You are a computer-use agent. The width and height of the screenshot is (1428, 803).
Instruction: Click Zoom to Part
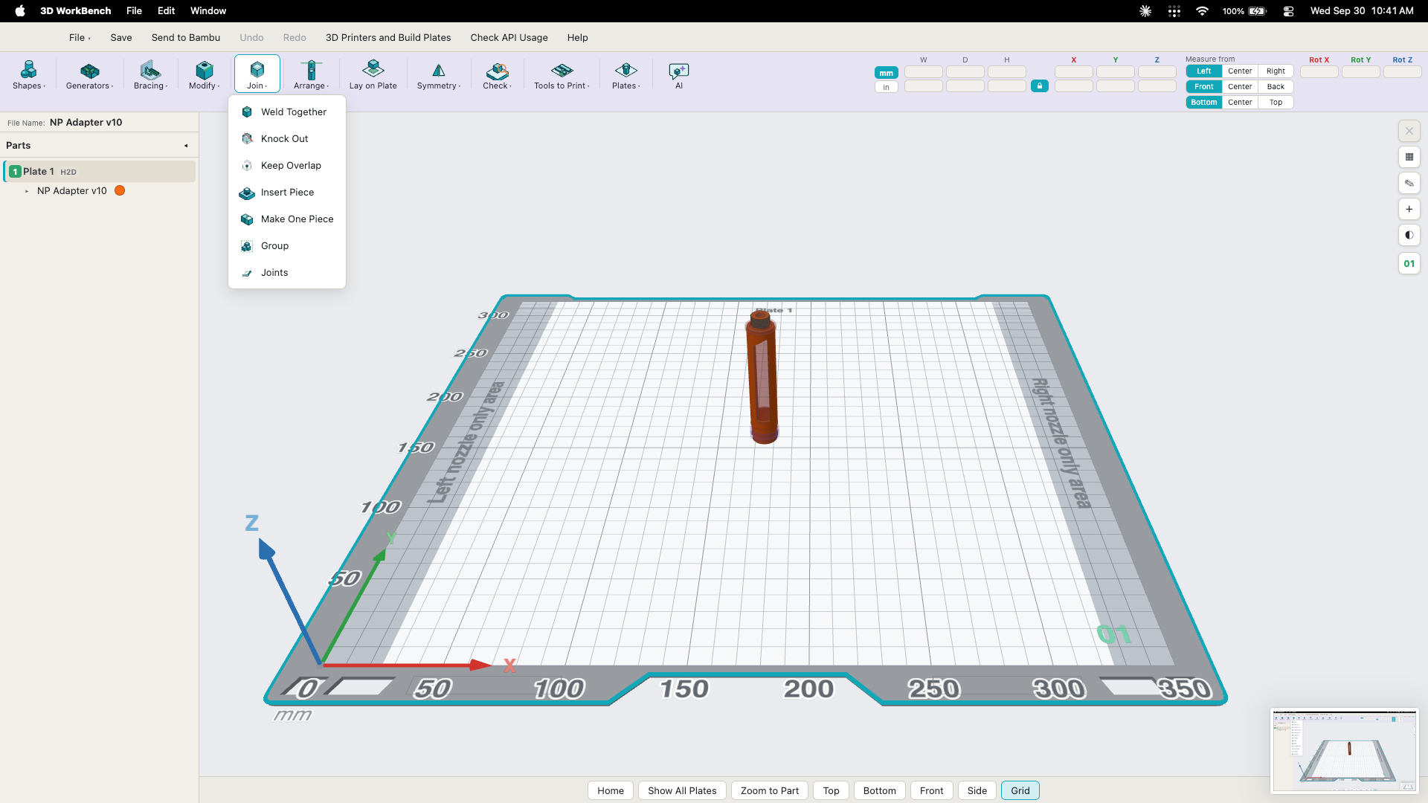[770, 790]
